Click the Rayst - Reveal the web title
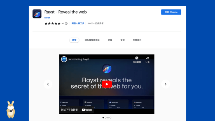This screenshot has height=121, width=215. (x=66, y=12)
